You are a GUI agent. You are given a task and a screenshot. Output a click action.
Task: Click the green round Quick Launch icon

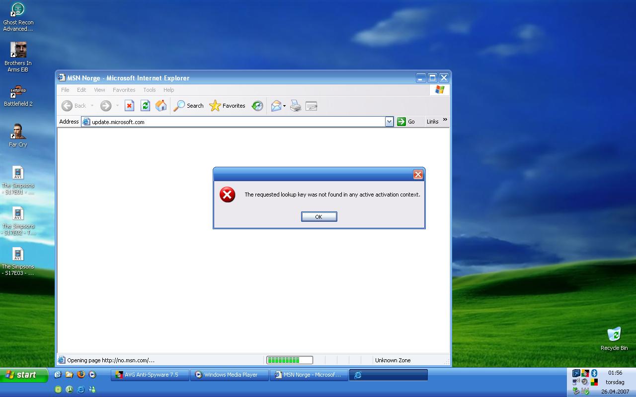pyautogui.click(x=58, y=390)
